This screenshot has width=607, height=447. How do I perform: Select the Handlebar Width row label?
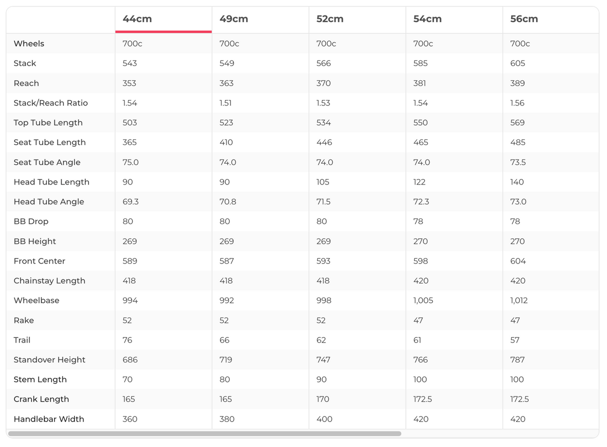(49, 419)
